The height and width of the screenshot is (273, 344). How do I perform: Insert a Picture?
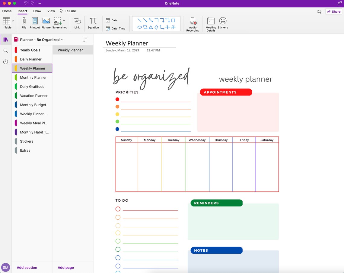(x=46, y=23)
